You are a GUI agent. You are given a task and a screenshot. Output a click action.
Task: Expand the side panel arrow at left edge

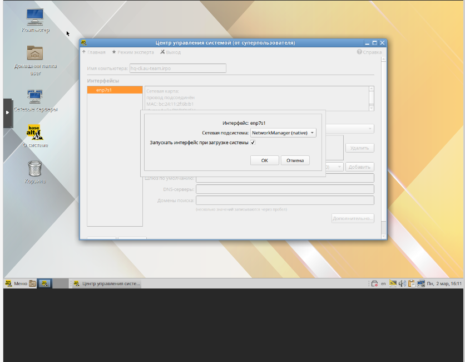click(x=7, y=113)
